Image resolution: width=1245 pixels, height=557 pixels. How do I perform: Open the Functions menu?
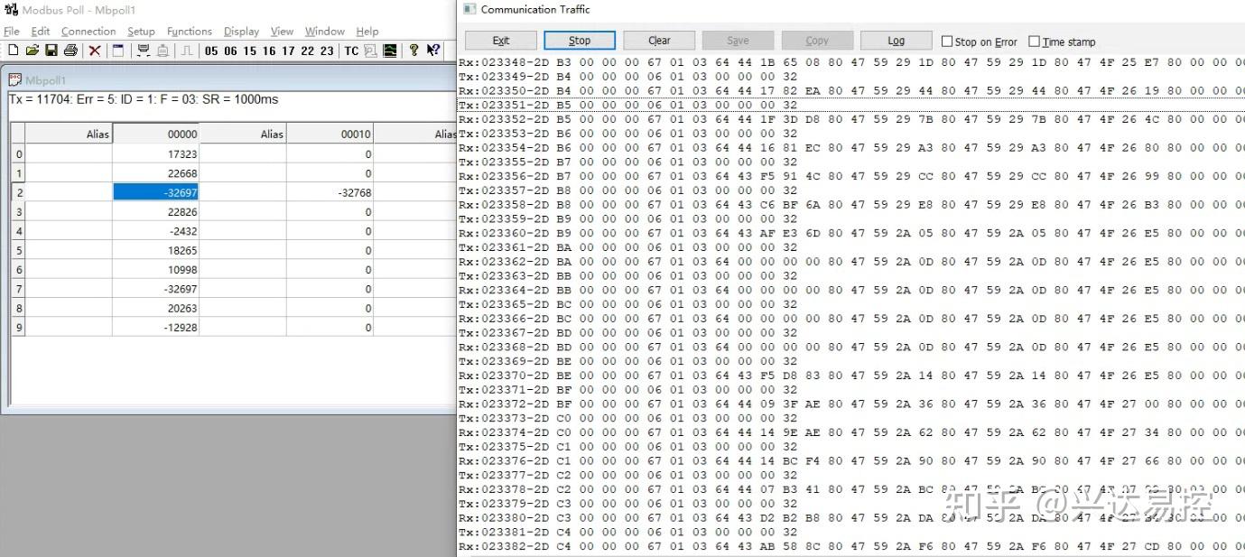pos(190,31)
